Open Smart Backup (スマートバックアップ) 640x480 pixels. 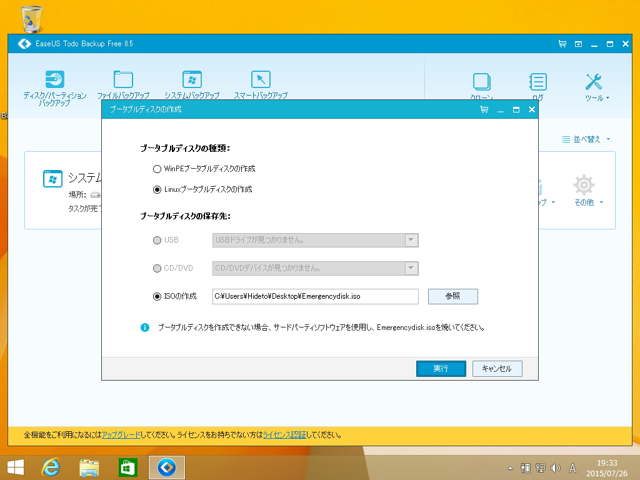261,84
